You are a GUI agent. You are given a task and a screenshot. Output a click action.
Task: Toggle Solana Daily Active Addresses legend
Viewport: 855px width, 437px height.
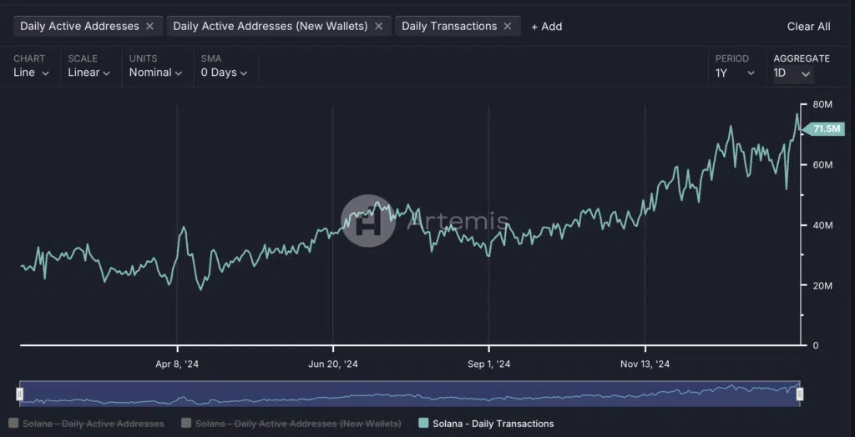[86, 424]
